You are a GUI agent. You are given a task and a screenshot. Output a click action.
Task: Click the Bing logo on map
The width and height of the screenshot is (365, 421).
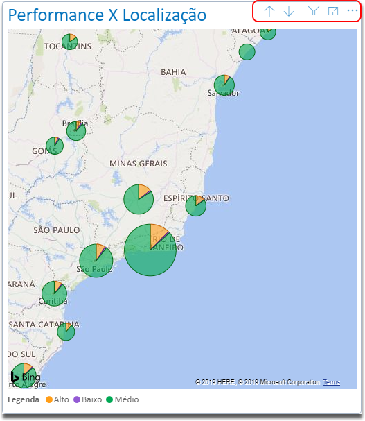(26, 377)
